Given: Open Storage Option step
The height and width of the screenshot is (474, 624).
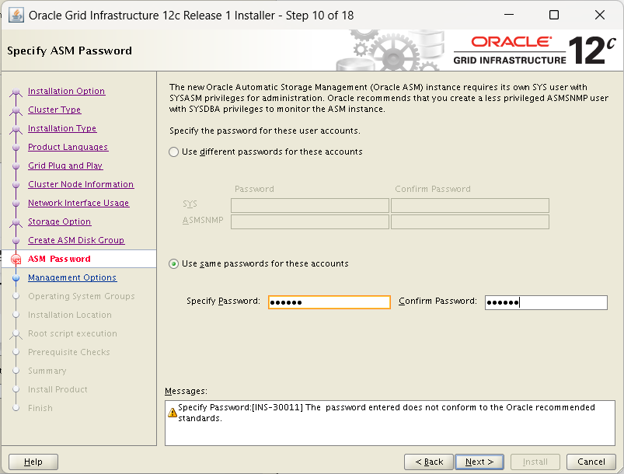Looking at the screenshot, I should tap(59, 221).
